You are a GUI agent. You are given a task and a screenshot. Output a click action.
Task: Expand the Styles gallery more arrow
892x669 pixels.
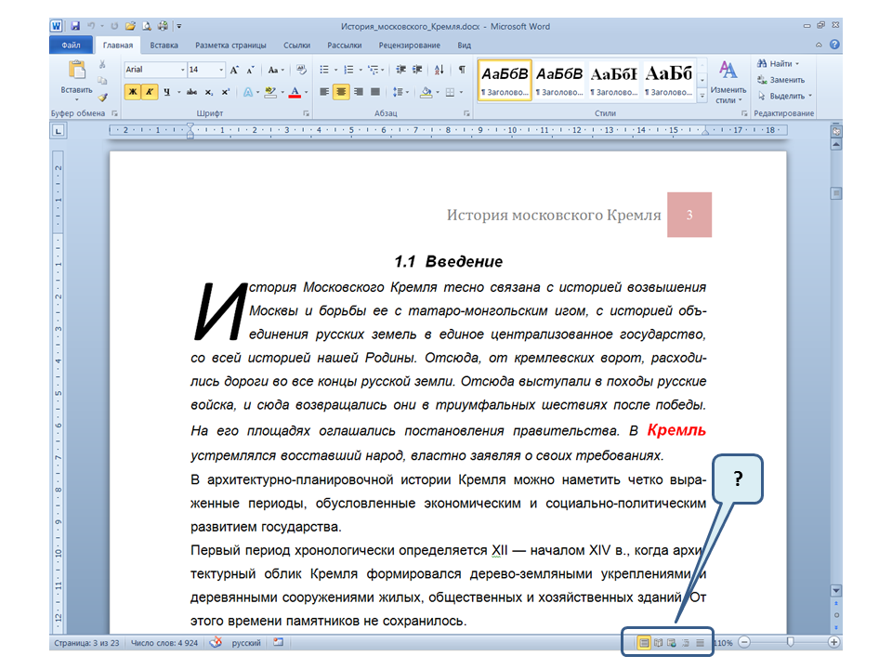pos(702,95)
